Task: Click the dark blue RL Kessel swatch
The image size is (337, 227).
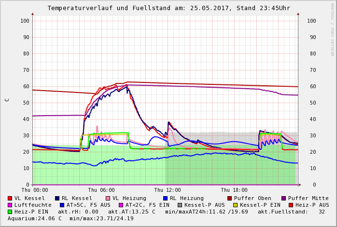Action: pos(57,198)
